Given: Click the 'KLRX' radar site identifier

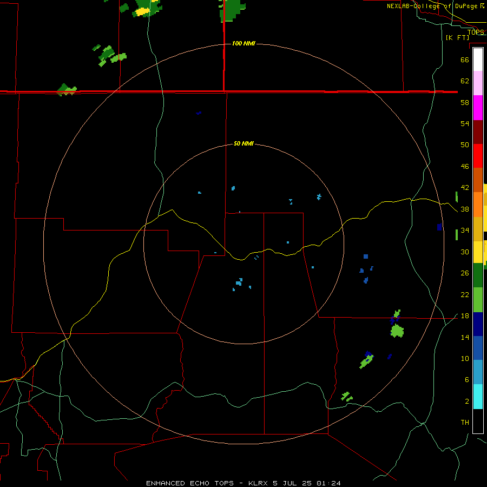Looking at the screenshot, I should point(258,483).
